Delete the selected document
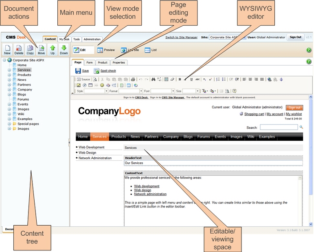The height and width of the screenshot is (252, 314). click(x=19, y=50)
